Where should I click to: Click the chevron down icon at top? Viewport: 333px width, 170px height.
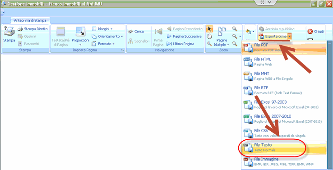269,2
